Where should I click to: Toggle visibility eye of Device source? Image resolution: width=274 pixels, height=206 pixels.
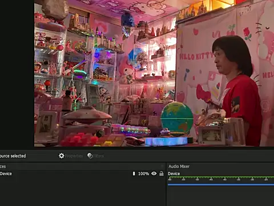click(154, 173)
